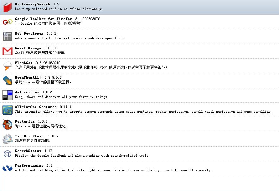Select the DownThemAll! 0.9.9.6.3 title
This screenshot has width=279, height=191.
pyautogui.click(x=38, y=77)
